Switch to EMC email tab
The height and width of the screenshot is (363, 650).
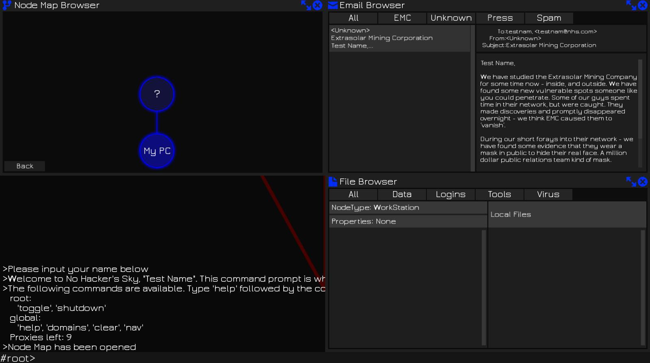(x=402, y=18)
